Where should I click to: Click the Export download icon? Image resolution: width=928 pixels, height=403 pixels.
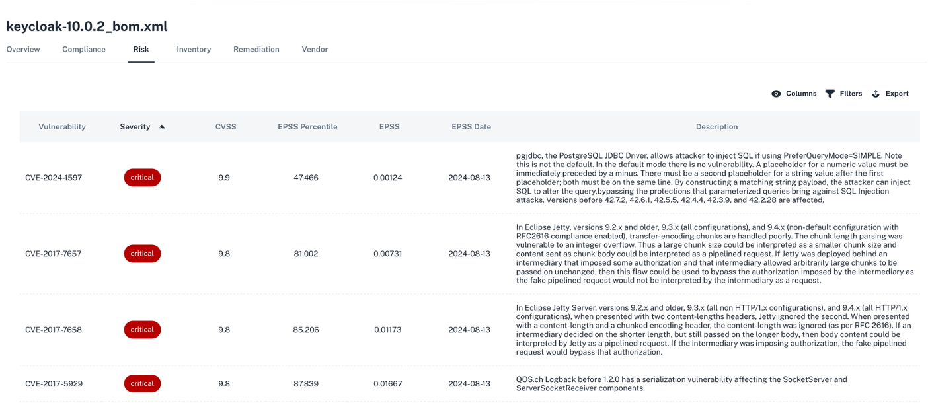click(876, 94)
